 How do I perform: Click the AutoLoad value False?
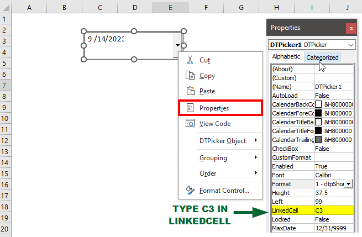pyautogui.click(x=334, y=96)
